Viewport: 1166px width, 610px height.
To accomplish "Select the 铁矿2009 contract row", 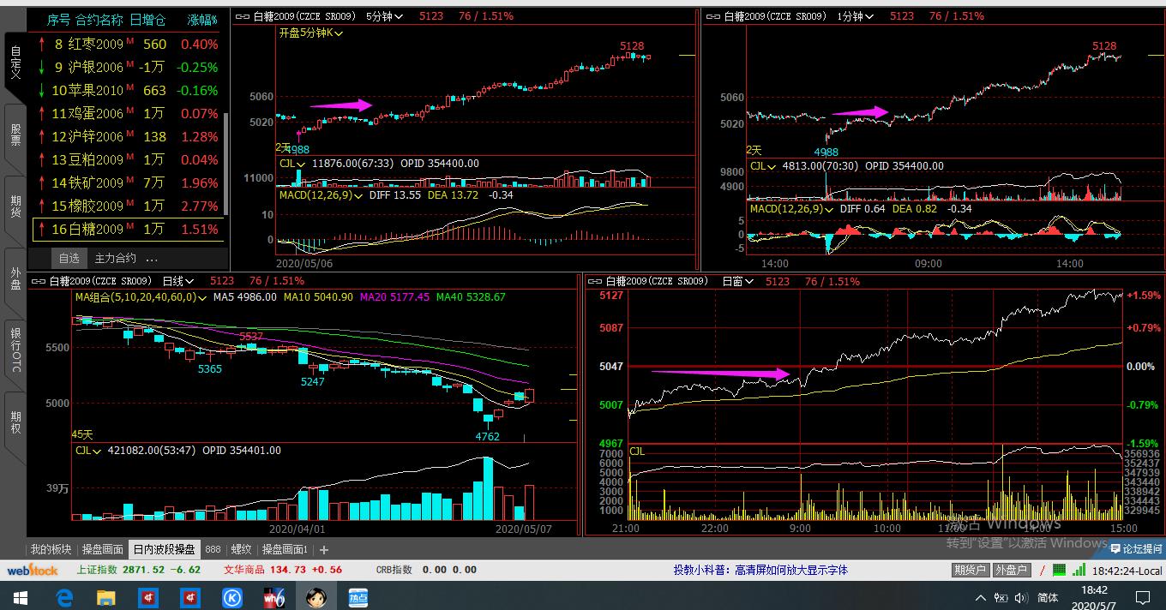I will click(x=127, y=182).
